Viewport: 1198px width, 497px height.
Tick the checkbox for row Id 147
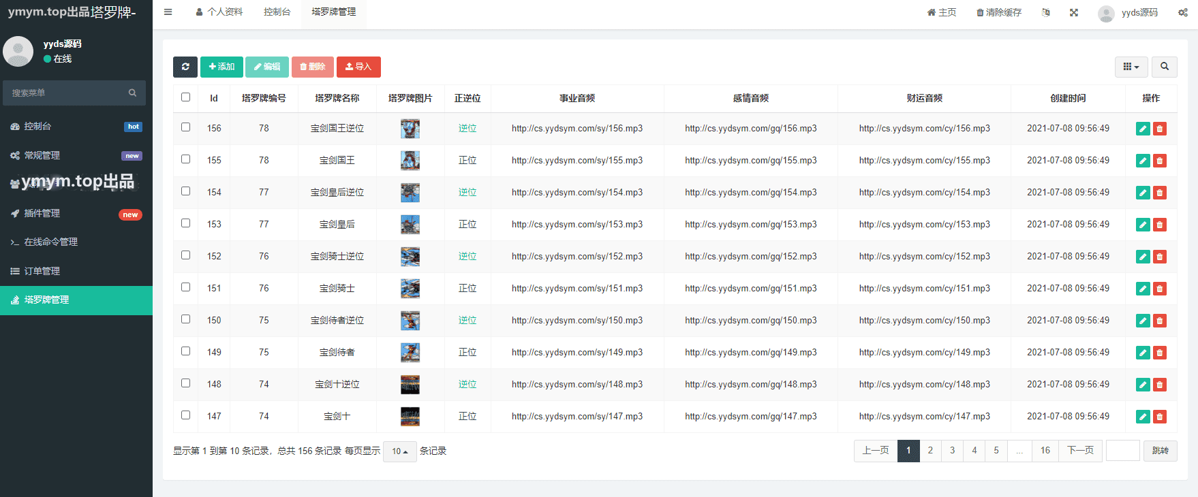pos(185,415)
